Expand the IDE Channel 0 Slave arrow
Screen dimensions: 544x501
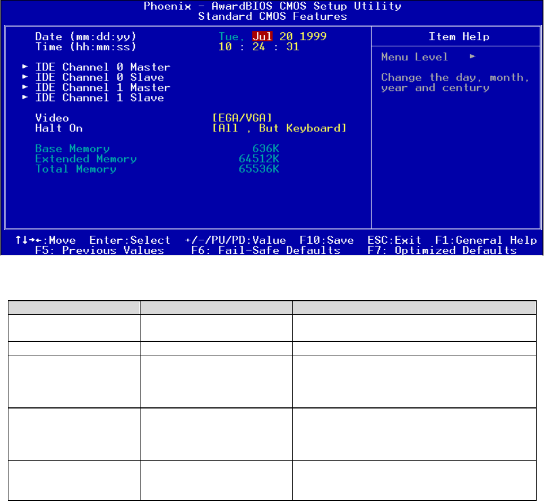point(25,77)
